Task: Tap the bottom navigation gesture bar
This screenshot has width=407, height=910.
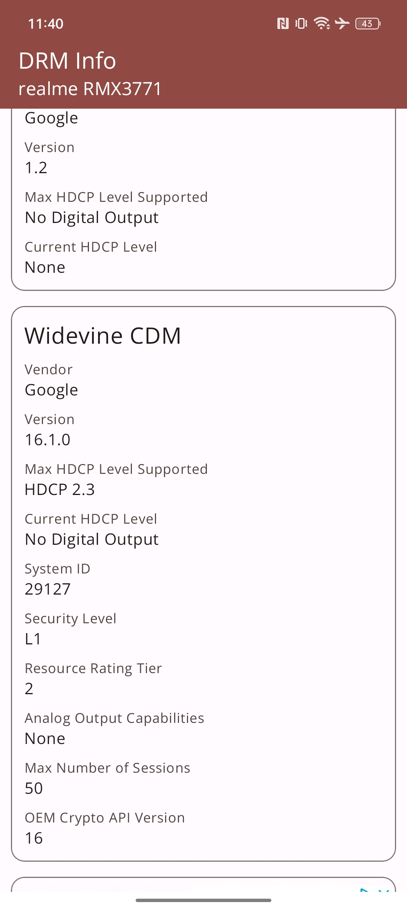Action: coord(203,900)
